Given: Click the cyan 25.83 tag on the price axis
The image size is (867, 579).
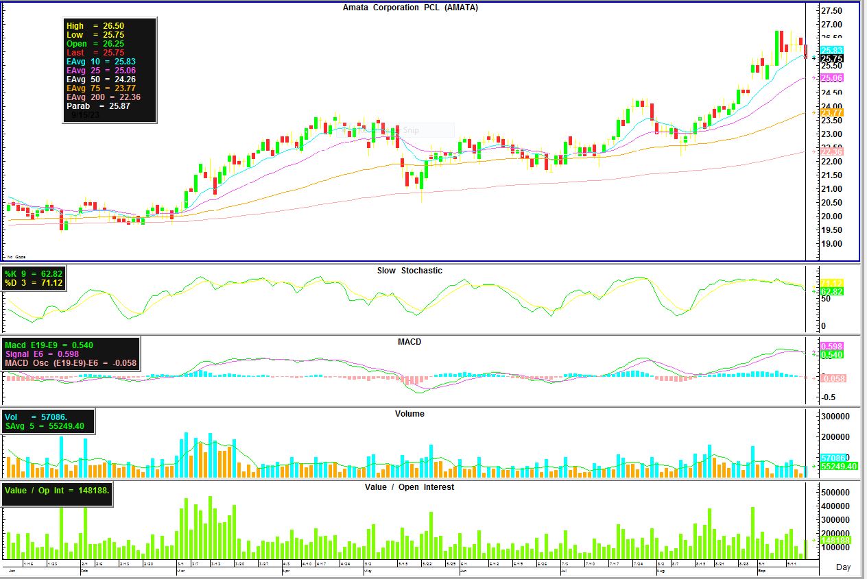Looking at the screenshot, I should (831, 50).
